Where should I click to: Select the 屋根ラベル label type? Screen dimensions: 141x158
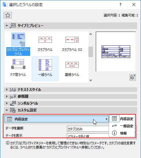click(72, 69)
